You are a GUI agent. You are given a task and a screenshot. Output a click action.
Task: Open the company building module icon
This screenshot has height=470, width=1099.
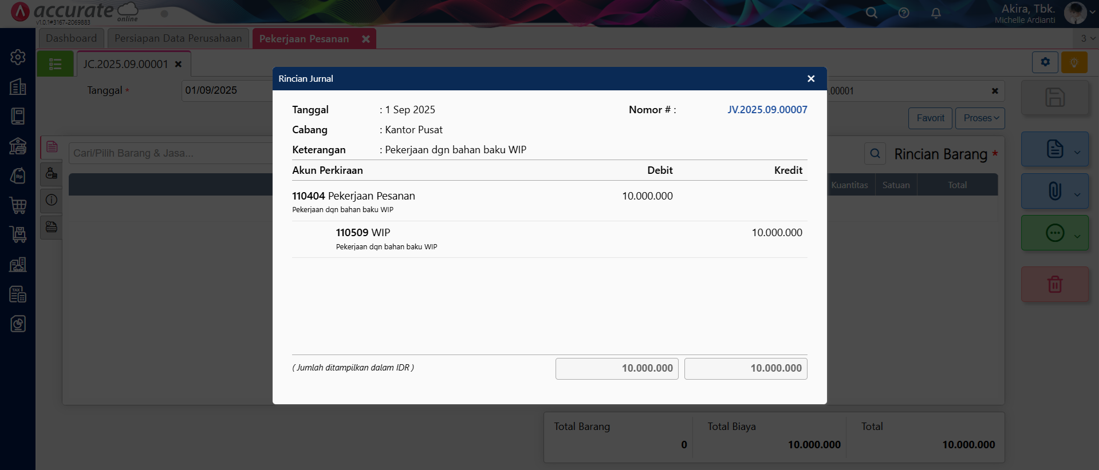pos(18,87)
